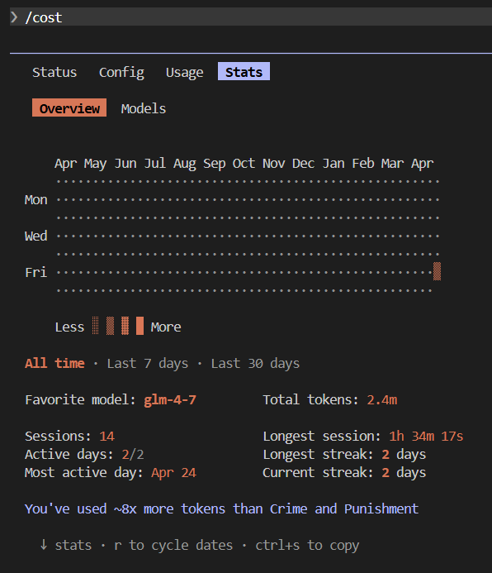This screenshot has height=573, width=492.
Task: Click the highlighted Friday activity cell
Action: point(437,271)
